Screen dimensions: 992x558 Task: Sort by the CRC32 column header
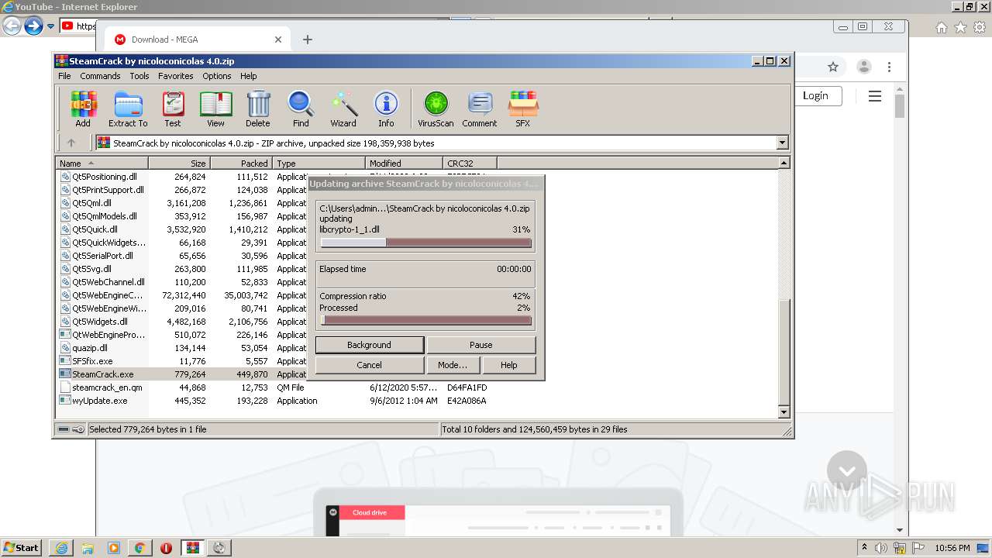[x=470, y=163]
